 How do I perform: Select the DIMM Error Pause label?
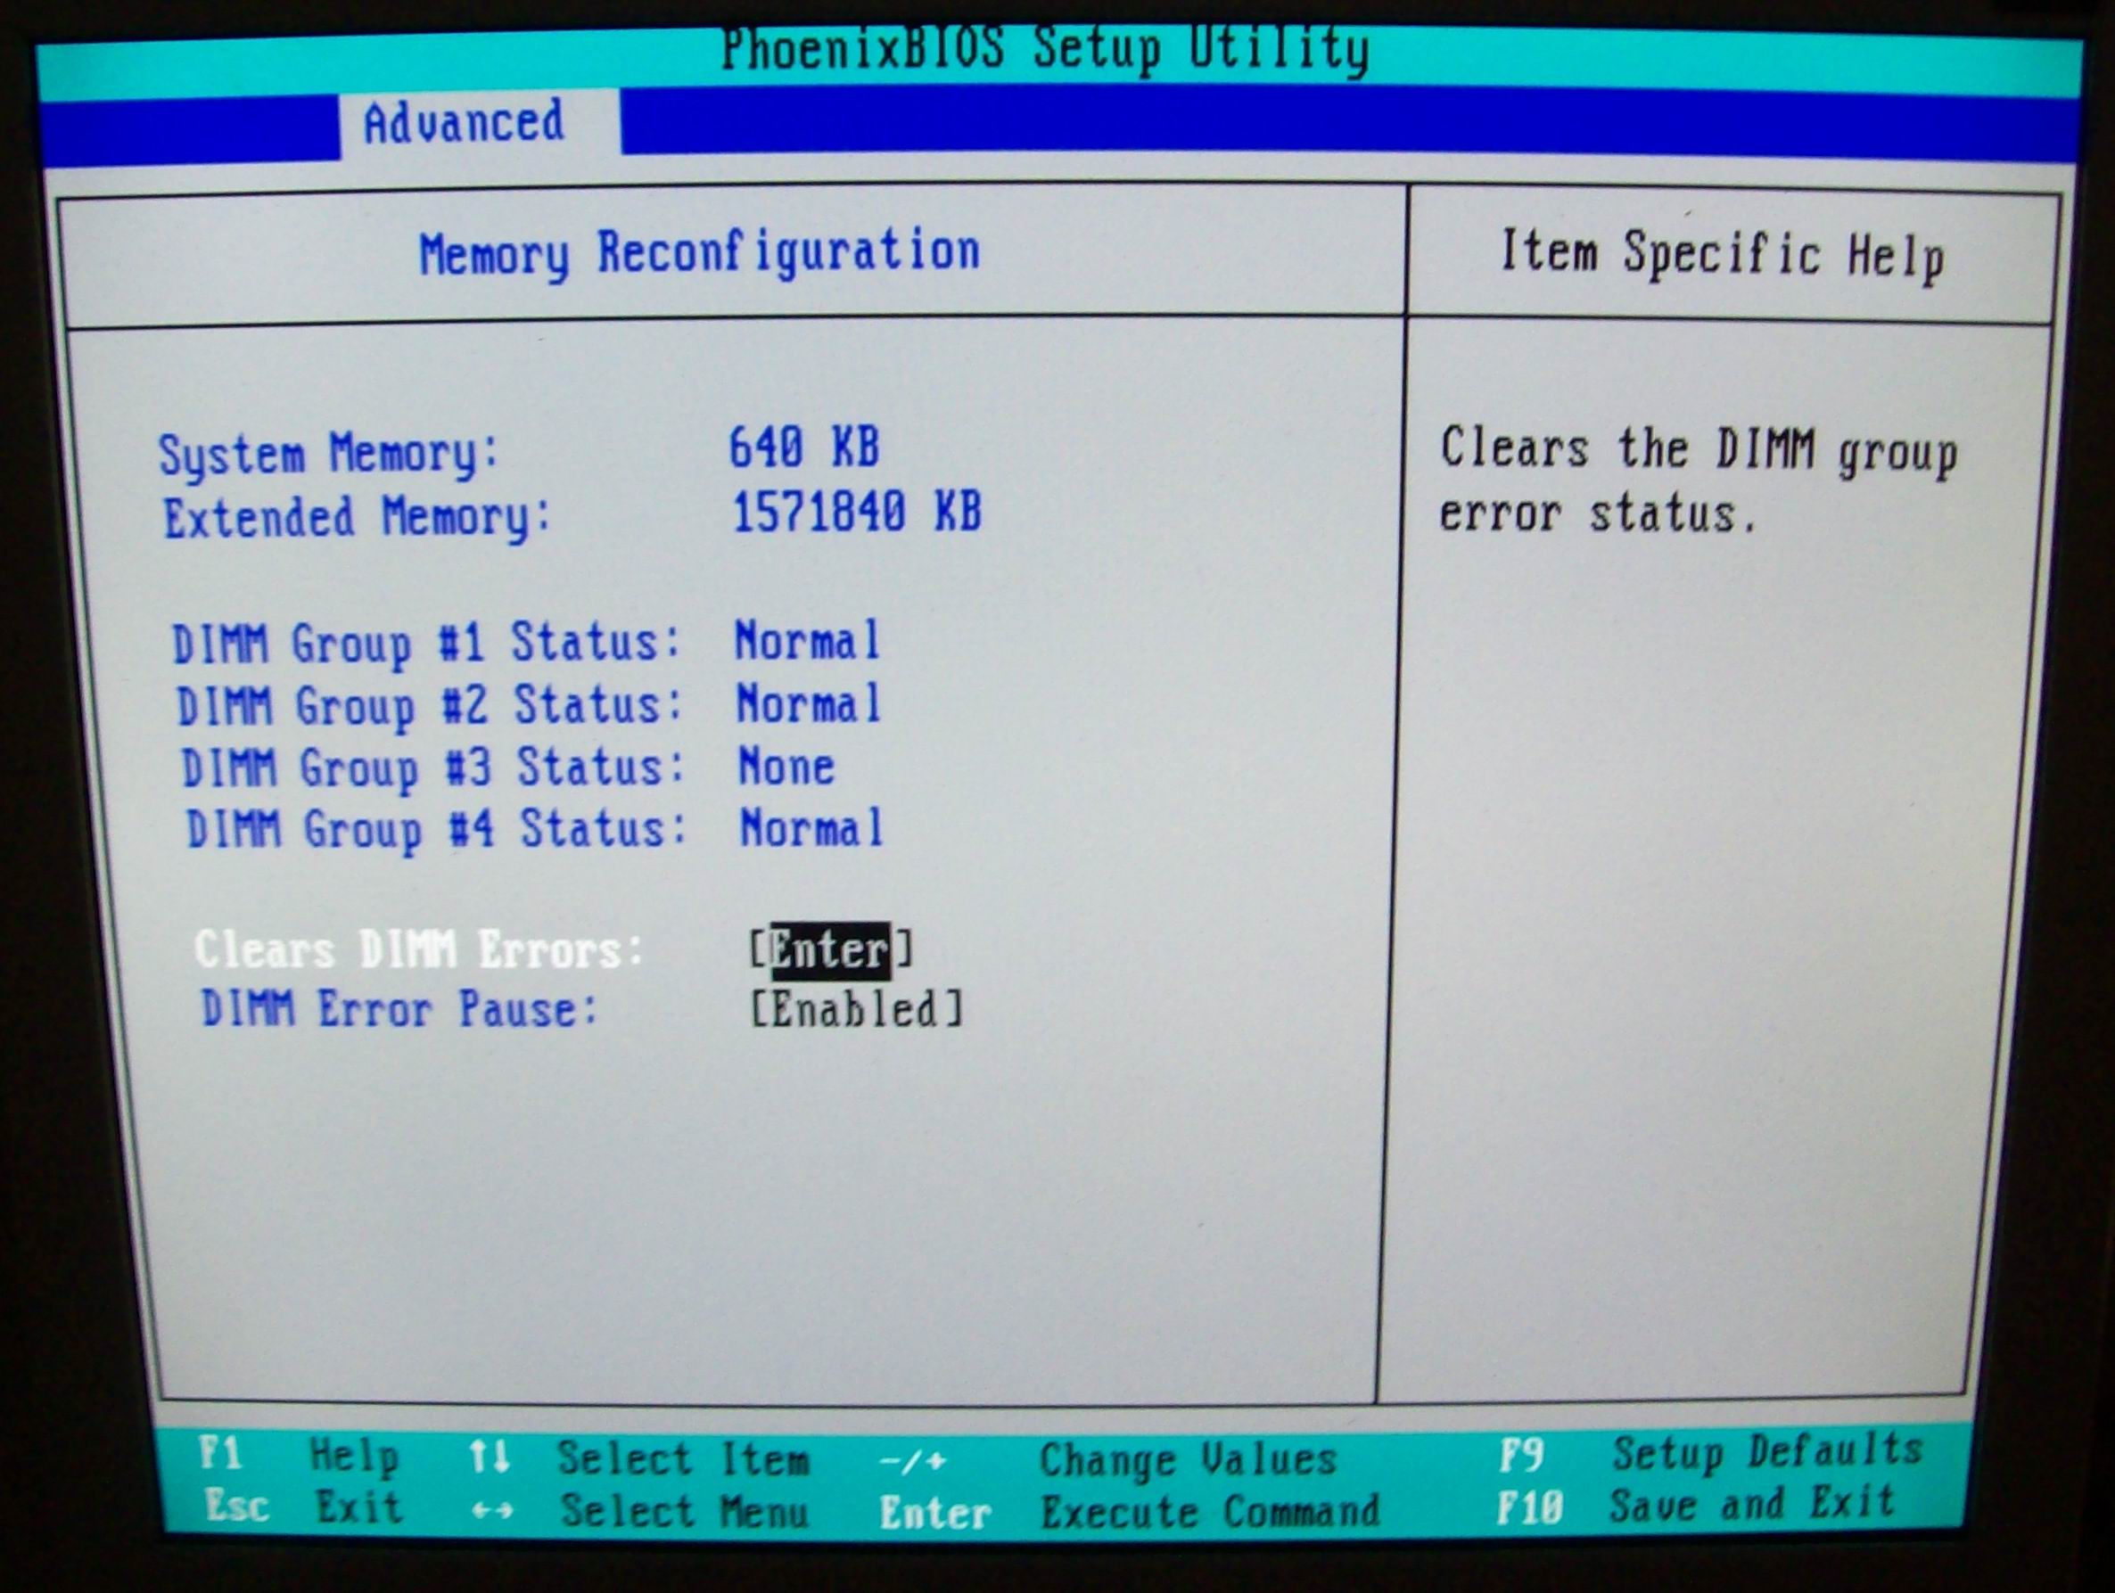399,1010
